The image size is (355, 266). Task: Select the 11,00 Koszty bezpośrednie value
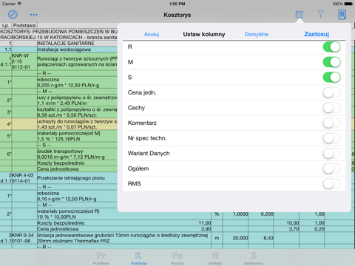(205, 223)
